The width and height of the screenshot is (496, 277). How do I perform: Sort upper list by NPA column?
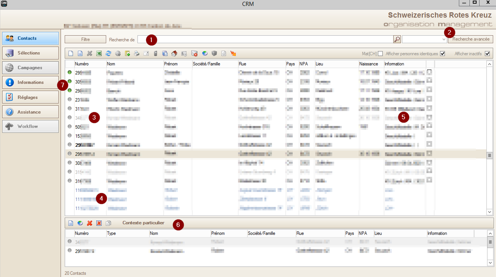point(306,64)
